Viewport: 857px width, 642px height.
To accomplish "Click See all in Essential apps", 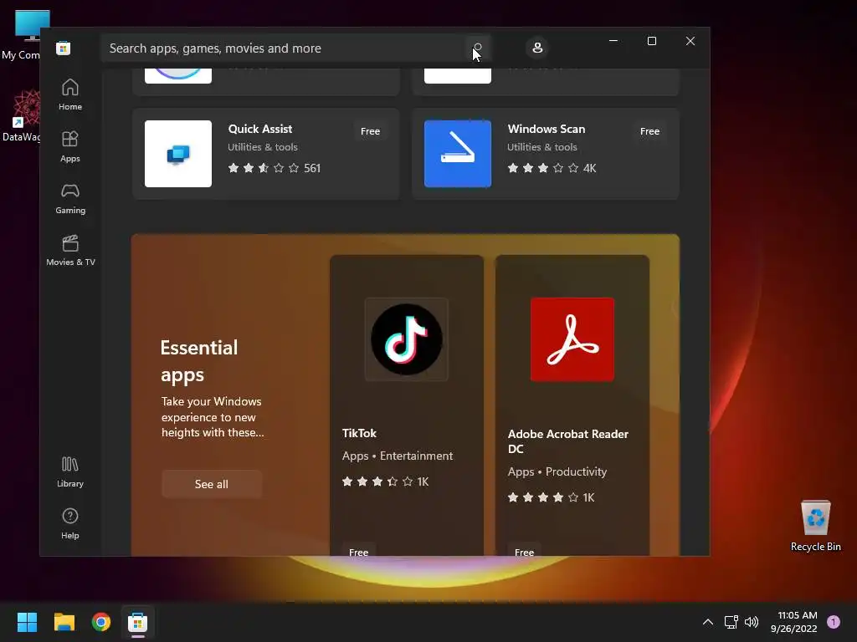I will pyautogui.click(x=212, y=484).
